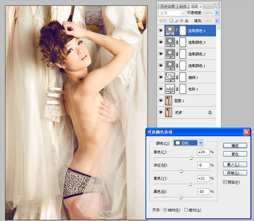Click the lock image pixels brush icon
This screenshot has height=221, width=254.
click(x=177, y=21)
